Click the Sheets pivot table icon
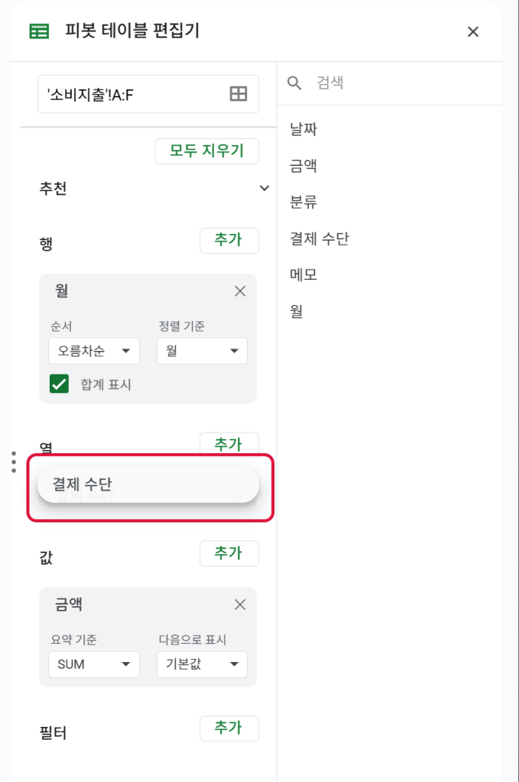 [38, 31]
